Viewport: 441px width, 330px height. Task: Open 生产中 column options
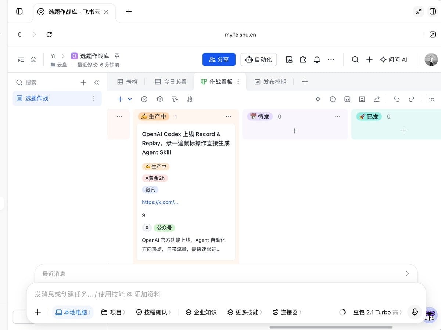coord(229,116)
